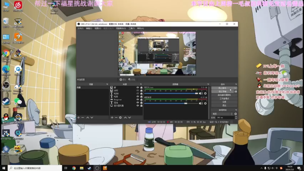Open the 工具(T) tools menu
The width and height of the screenshot is (304, 171).
132,28
